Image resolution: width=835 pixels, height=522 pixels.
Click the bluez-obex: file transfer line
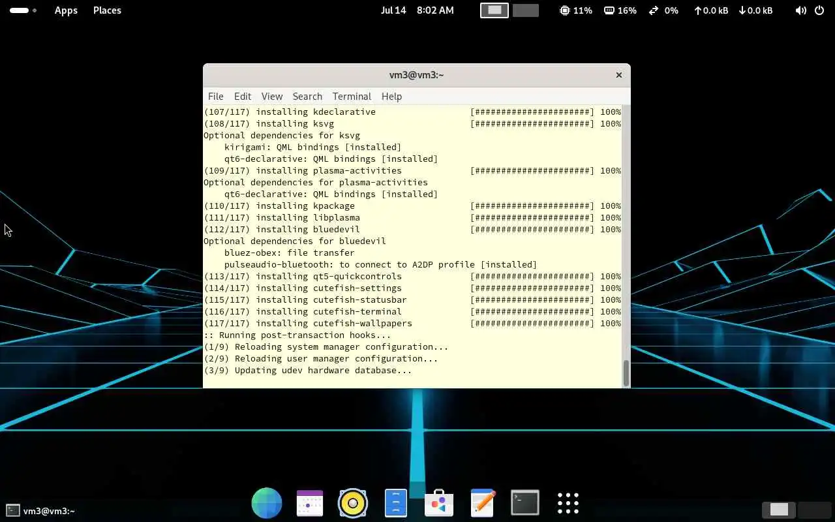[x=290, y=253]
